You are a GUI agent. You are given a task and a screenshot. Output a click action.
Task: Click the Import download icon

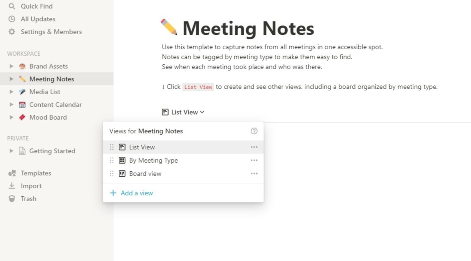tap(12, 186)
